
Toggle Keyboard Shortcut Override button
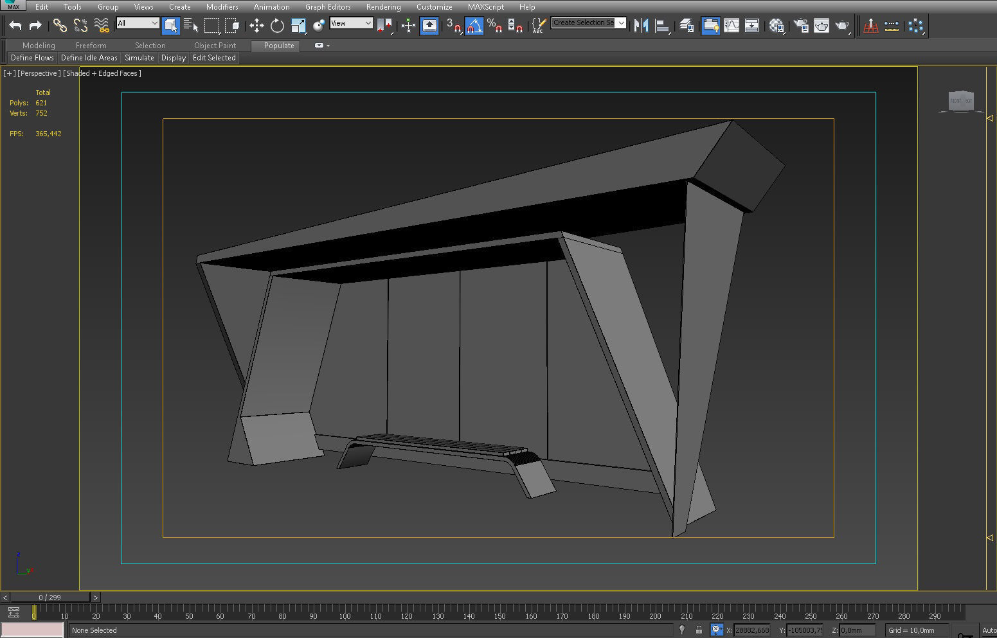[x=429, y=26]
